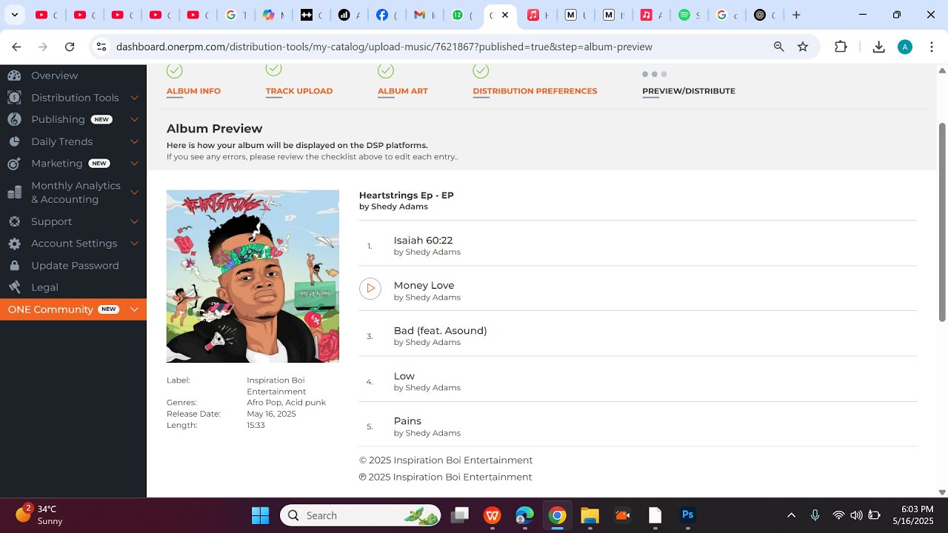Image resolution: width=948 pixels, height=533 pixels.
Task: Click the Heartstrings album cover thumbnail
Action: pyautogui.click(x=253, y=276)
